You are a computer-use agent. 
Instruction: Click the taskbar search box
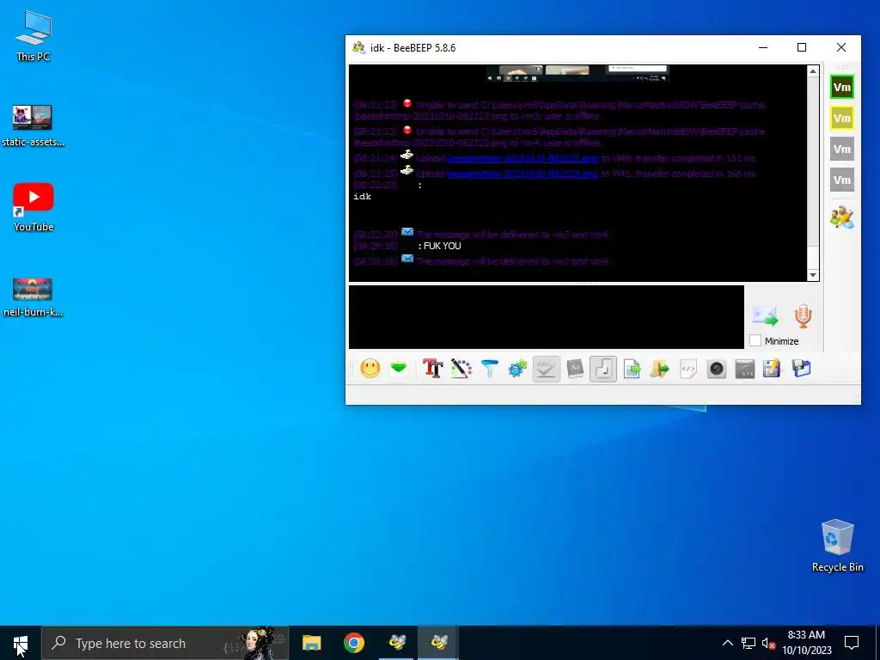[x=165, y=643]
